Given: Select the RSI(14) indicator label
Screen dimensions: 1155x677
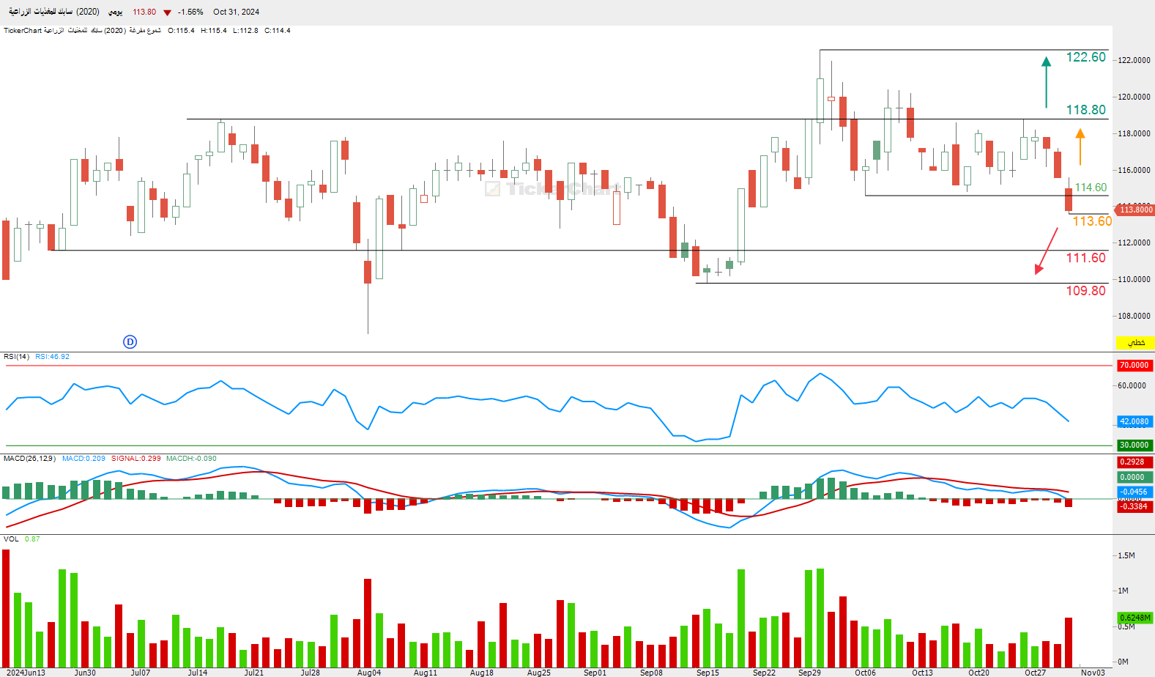Looking at the screenshot, I should pos(16,357).
